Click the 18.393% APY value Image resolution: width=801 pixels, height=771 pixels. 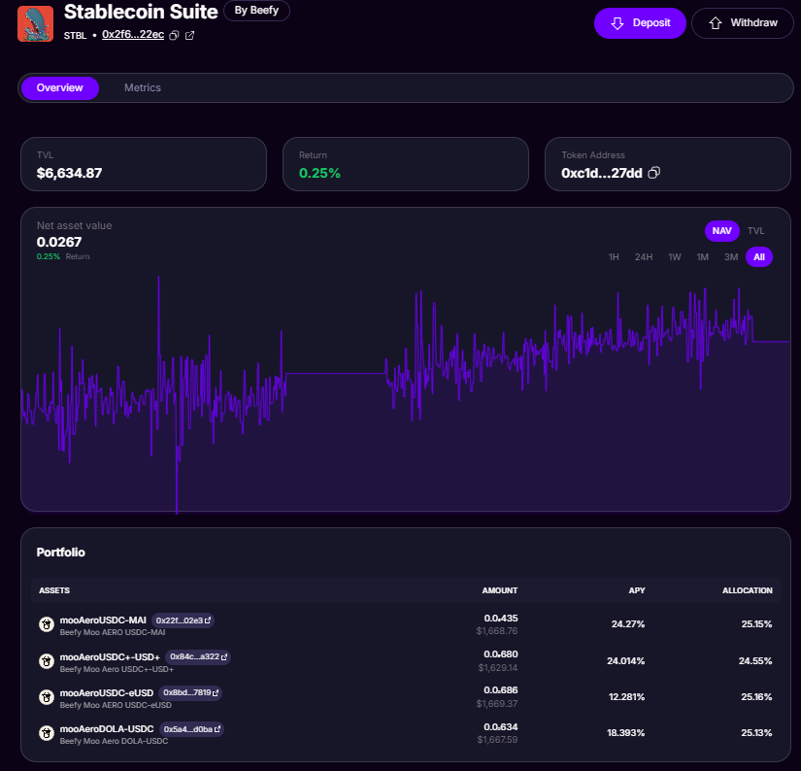coord(626,733)
